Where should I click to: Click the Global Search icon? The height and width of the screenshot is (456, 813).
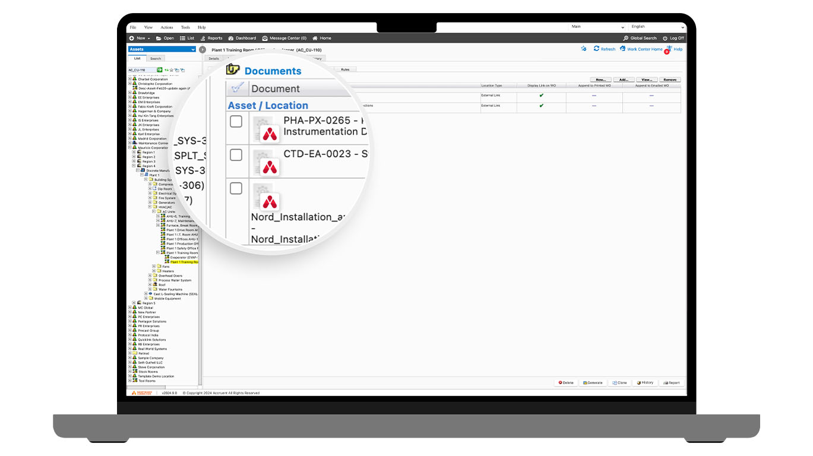click(x=627, y=37)
